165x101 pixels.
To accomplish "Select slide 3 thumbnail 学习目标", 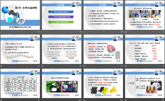I will 103,15.
